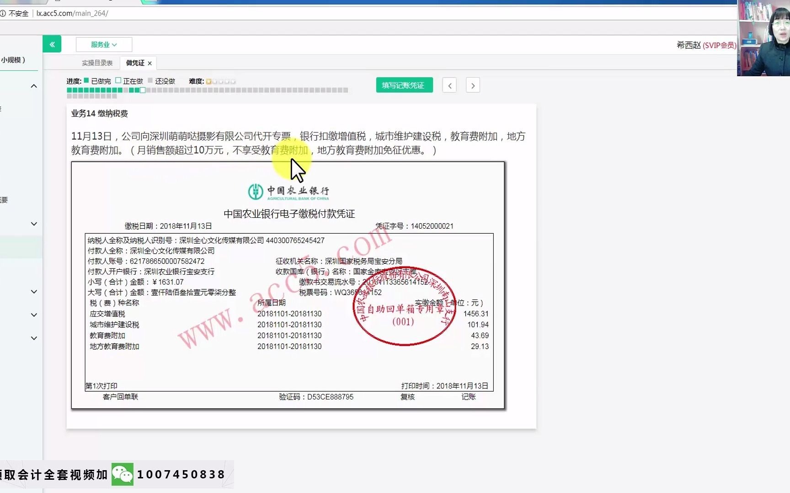Click 还没做 legend square
Screen dimensions: 790x493
coord(150,80)
